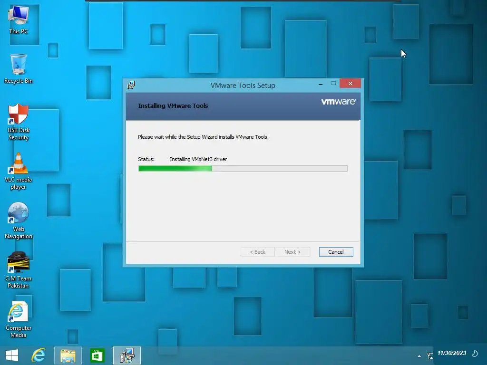Click the network tray icon
The height and width of the screenshot is (365, 487).
[x=430, y=355]
